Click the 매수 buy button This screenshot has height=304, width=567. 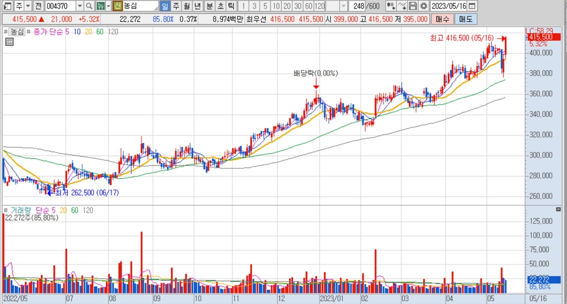tap(442, 19)
